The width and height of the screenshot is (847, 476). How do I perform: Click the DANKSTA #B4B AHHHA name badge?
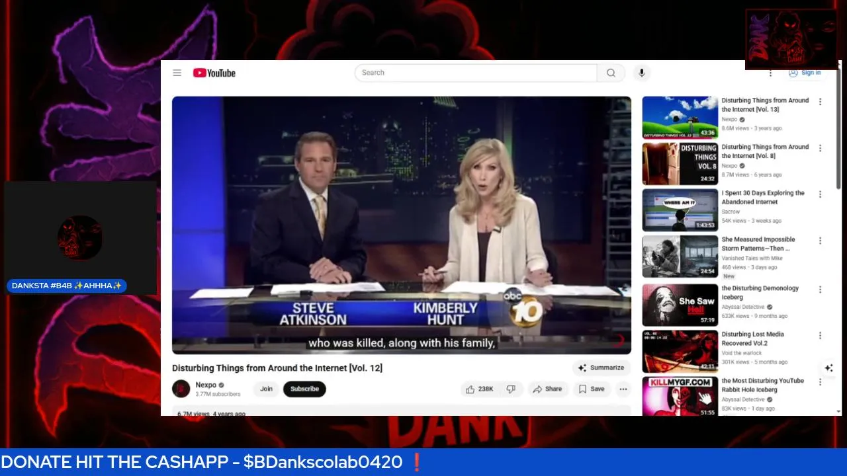[66, 286]
